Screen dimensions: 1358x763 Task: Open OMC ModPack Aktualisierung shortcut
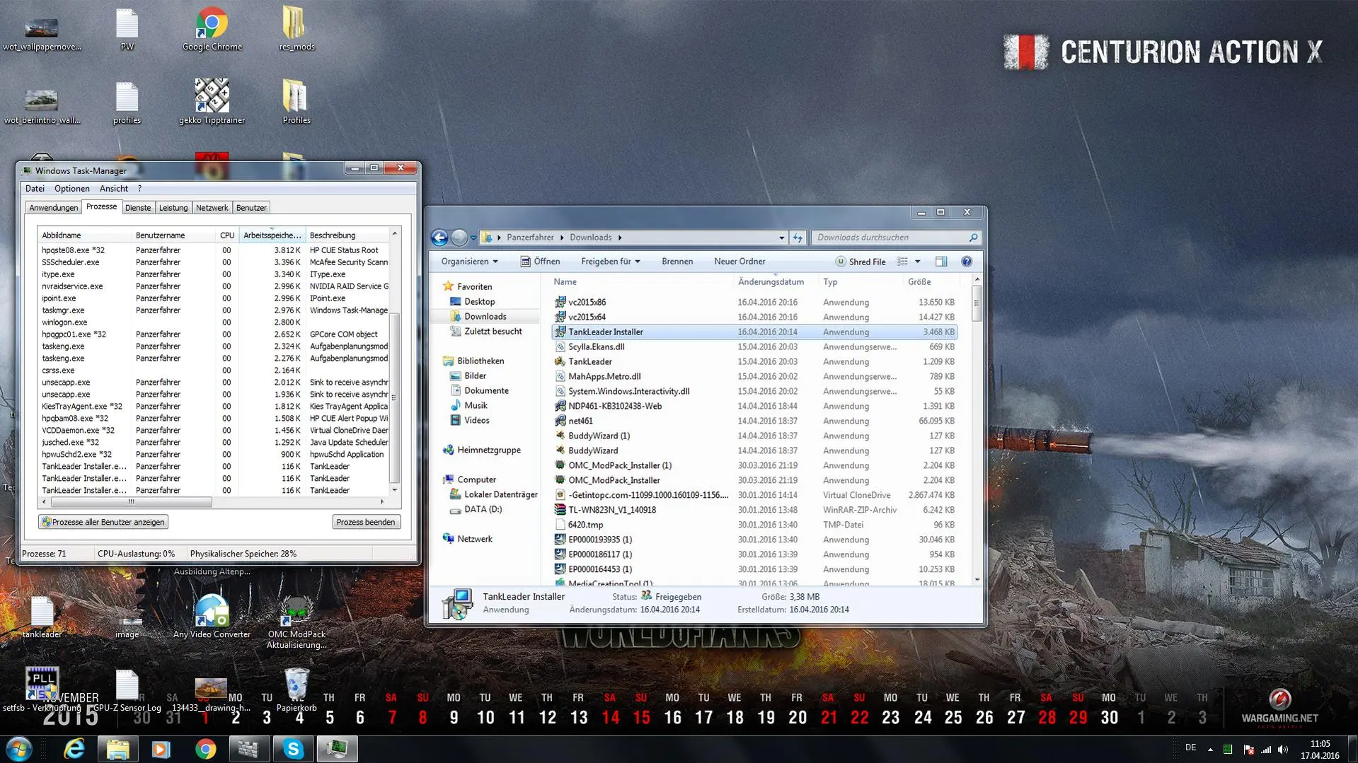(x=297, y=621)
